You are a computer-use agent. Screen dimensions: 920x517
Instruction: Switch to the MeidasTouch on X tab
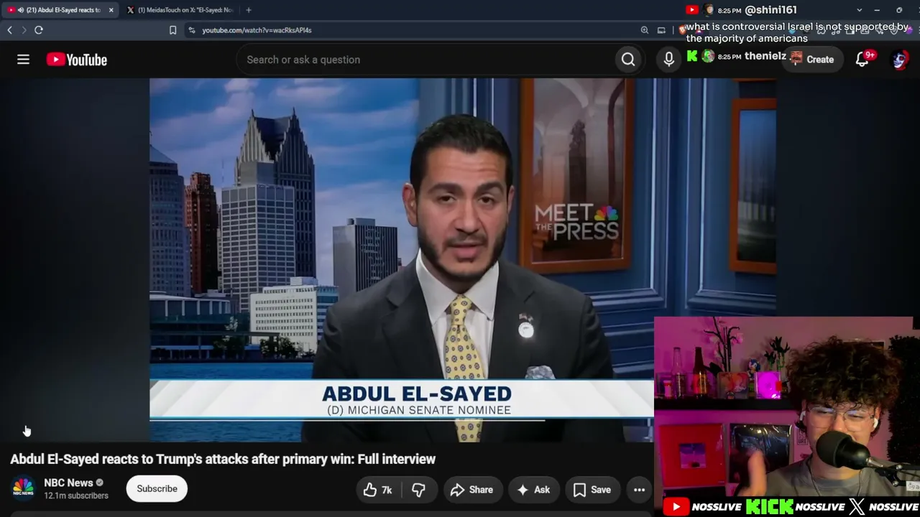180,10
